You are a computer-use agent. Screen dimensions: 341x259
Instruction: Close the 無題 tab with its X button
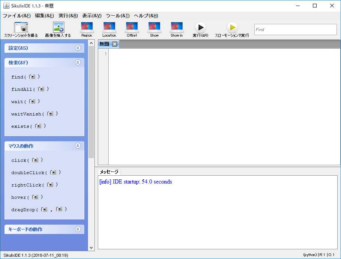(115, 44)
